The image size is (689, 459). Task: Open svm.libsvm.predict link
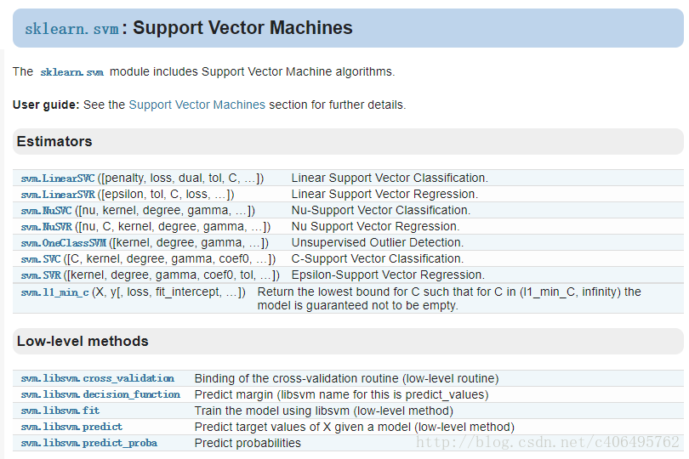71,427
